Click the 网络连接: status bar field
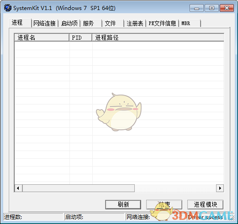The image size is (238, 224). click(x=156, y=217)
